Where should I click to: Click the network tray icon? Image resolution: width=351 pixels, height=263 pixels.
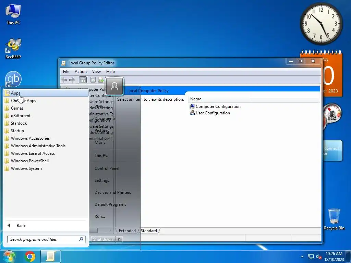click(x=311, y=257)
